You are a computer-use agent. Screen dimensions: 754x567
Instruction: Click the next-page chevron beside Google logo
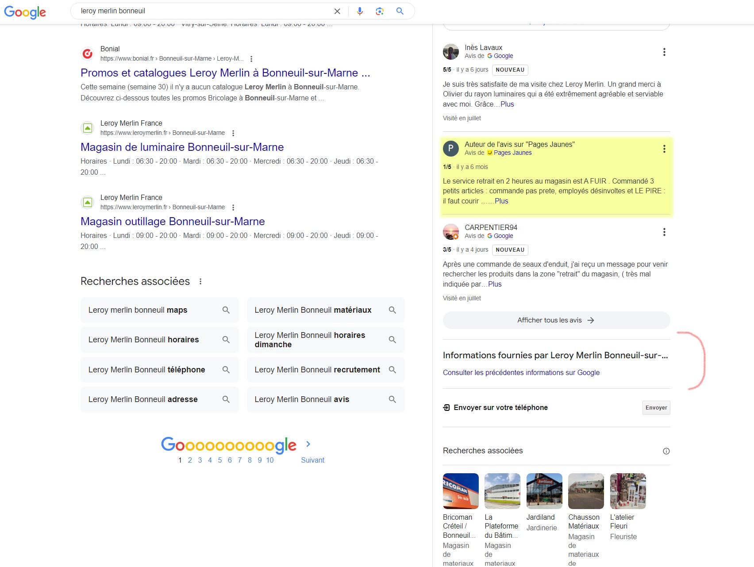coord(308,444)
